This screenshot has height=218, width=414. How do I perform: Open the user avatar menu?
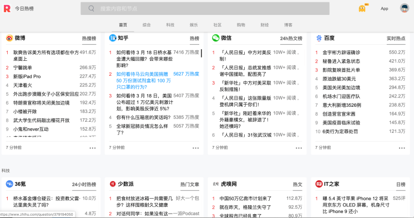404,8
